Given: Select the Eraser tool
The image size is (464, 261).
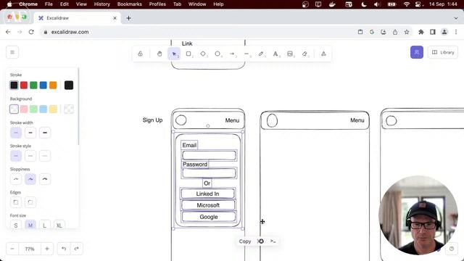Looking at the screenshot, I should (x=304, y=54).
